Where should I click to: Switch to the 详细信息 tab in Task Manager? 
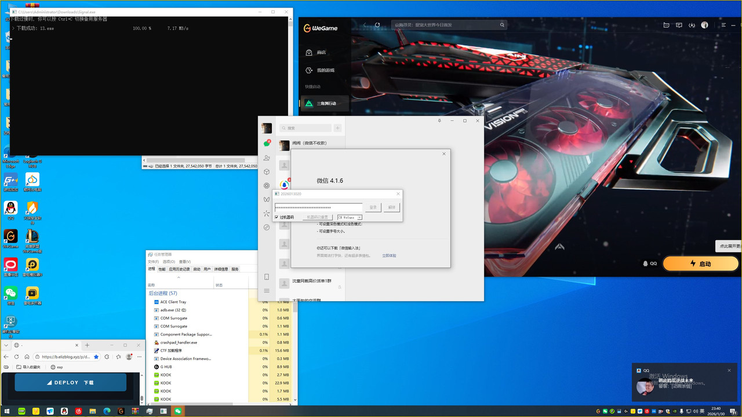click(221, 269)
